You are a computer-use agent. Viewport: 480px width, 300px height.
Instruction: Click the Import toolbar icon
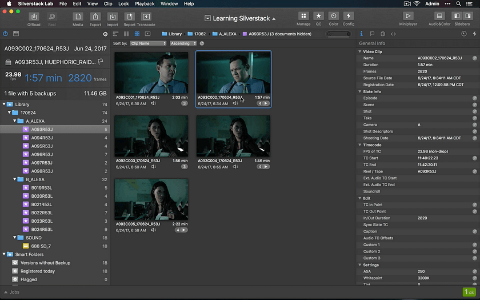tap(113, 17)
